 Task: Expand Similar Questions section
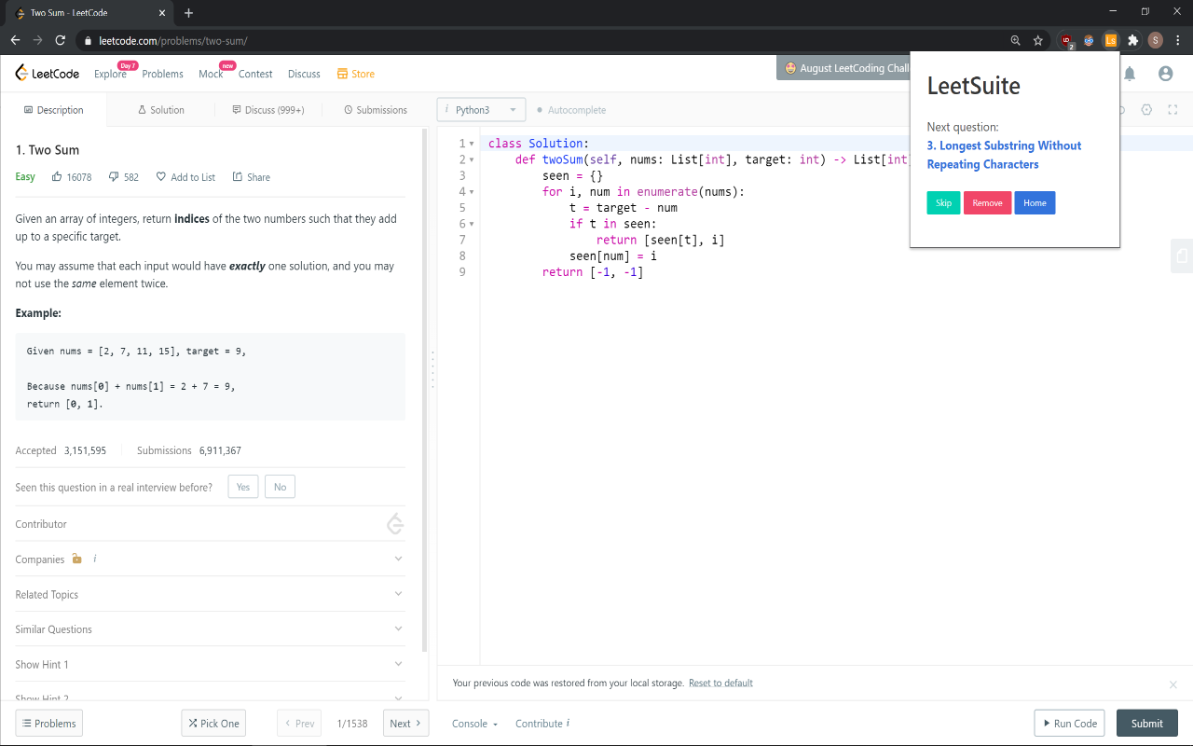(x=210, y=629)
